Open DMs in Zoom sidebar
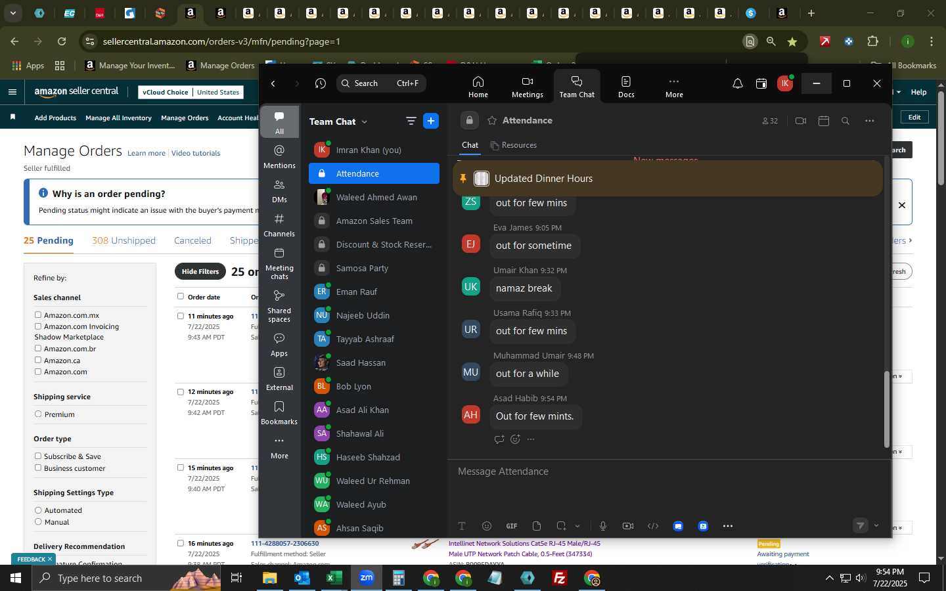This screenshot has height=591, width=946. [x=279, y=190]
